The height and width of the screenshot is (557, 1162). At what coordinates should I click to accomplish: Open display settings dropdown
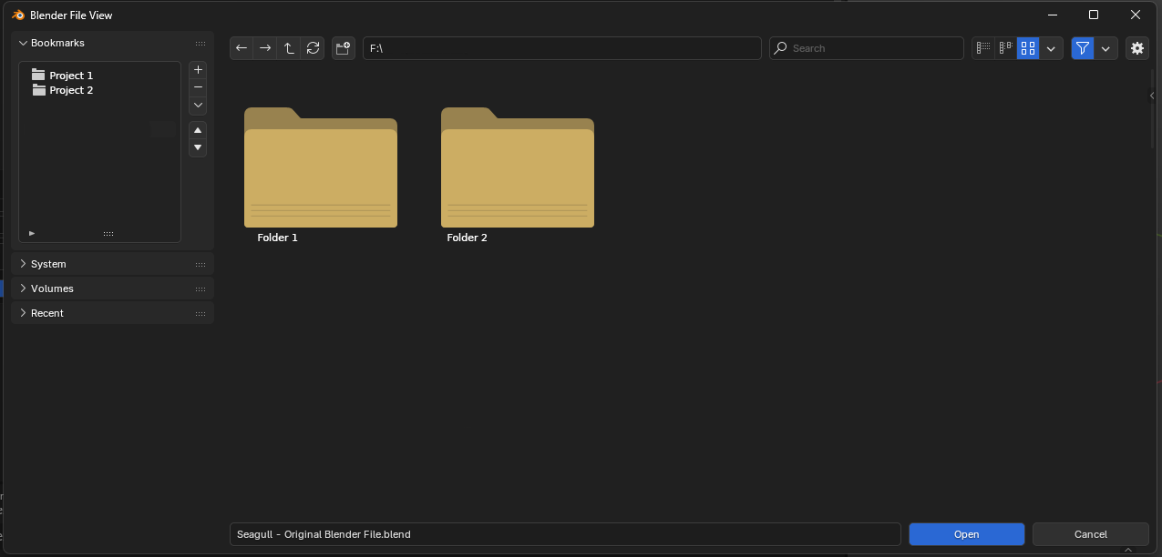(x=1051, y=48)
